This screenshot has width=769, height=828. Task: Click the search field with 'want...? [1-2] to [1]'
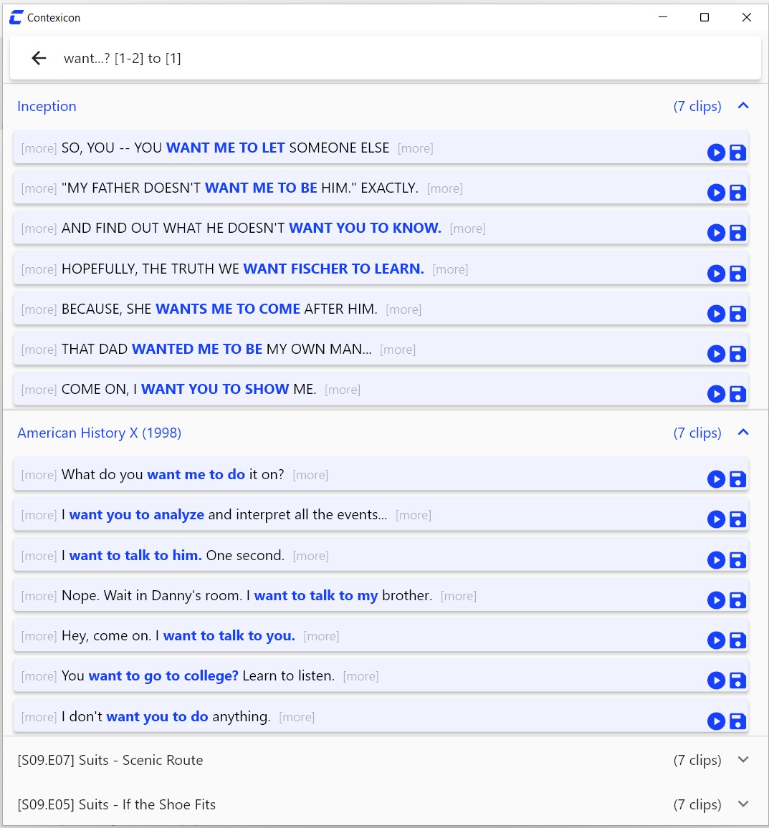click(x=386, y=58)
